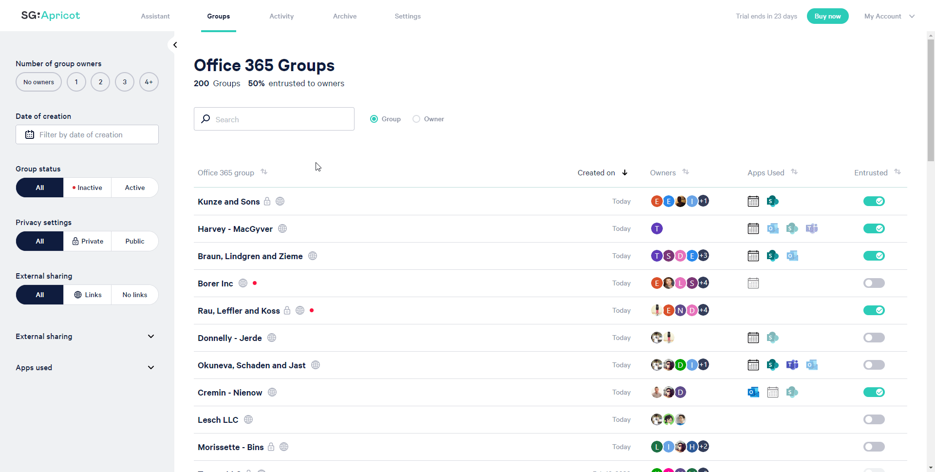Disable the Entrusted toggle for Cremin - Nienow
This screenshot has height=472, width=935.
pos(874,392)
